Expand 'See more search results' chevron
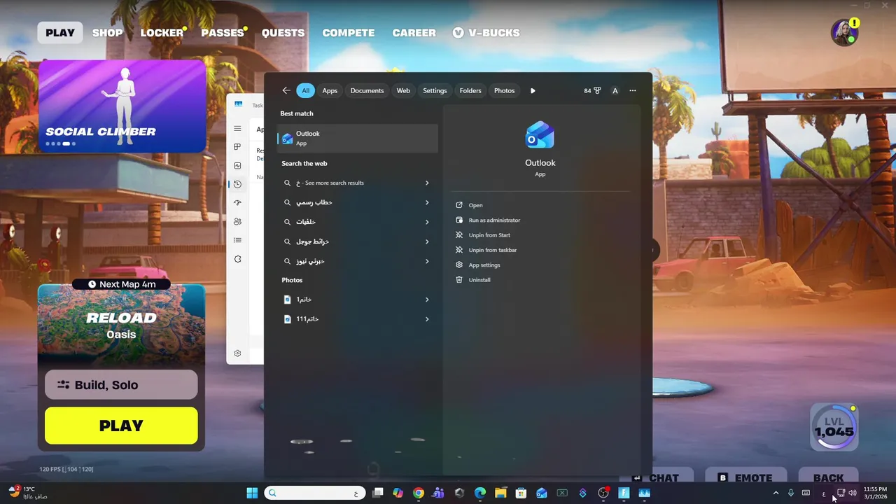Image resolution: width=896 pixels, height=504 pixels. pyautogui.click(x=427, y=183)
